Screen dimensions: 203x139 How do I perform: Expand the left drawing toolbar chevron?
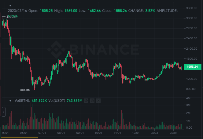pos(4,112)
